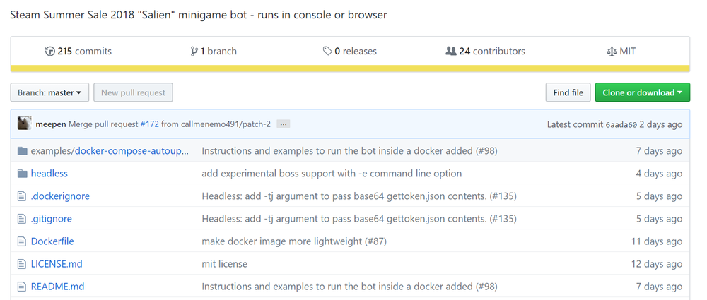Click the git branch icon
This screenshot has height=300, width=707.
click(x=194, y=52)
